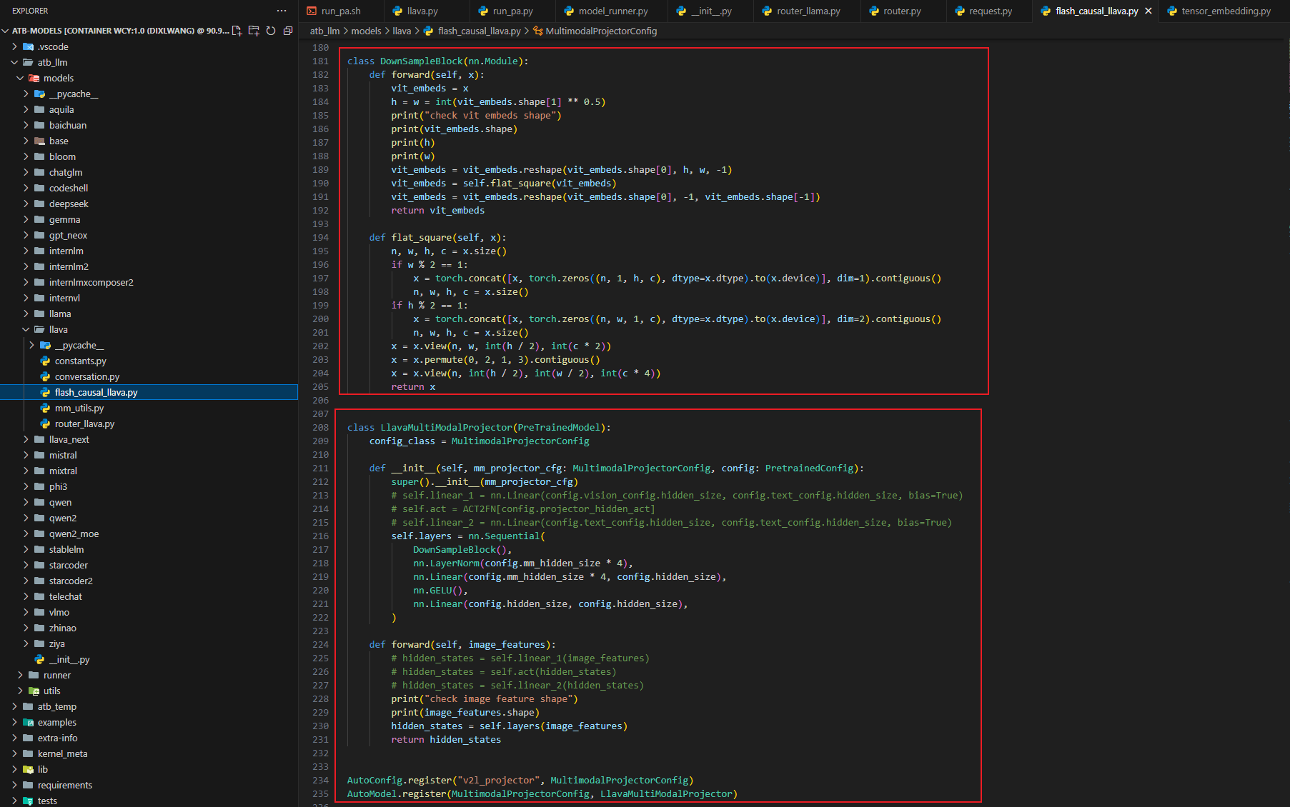Collapse all folders in Explorer
The height and width of the screenshot is (807, 1290).
(x=288, y=31)
